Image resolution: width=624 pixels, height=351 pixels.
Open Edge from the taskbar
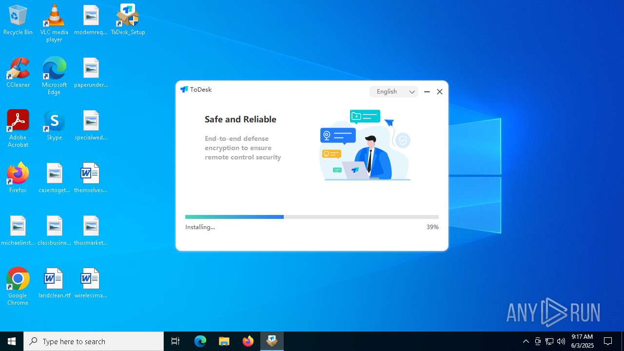tap(200, 341)
